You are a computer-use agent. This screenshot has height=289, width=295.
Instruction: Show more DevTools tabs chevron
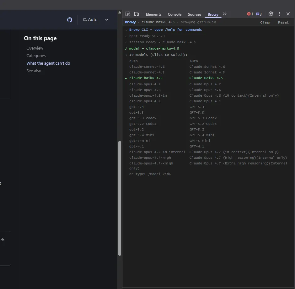225,14
